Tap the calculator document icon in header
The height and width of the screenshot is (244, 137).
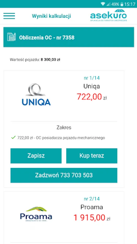11,37
